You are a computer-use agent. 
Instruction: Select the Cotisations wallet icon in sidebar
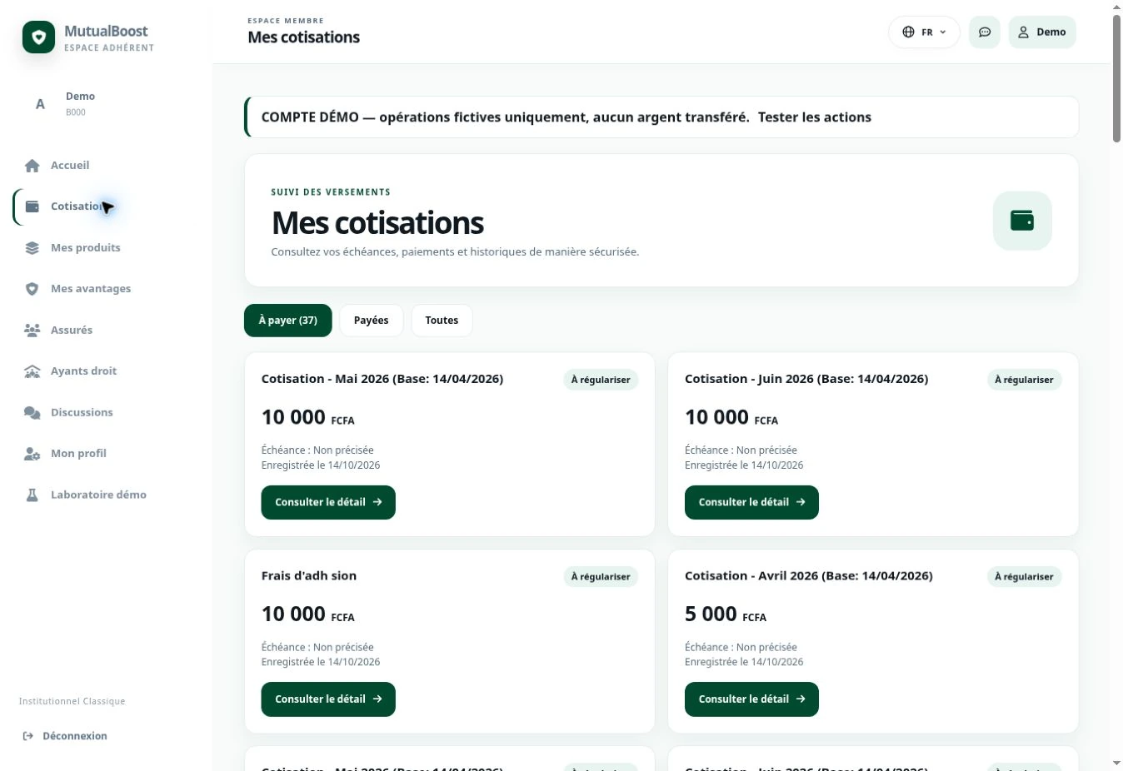32,206
